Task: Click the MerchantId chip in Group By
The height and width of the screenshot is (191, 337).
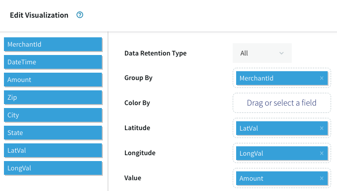Action: click(x=277, y=78)
